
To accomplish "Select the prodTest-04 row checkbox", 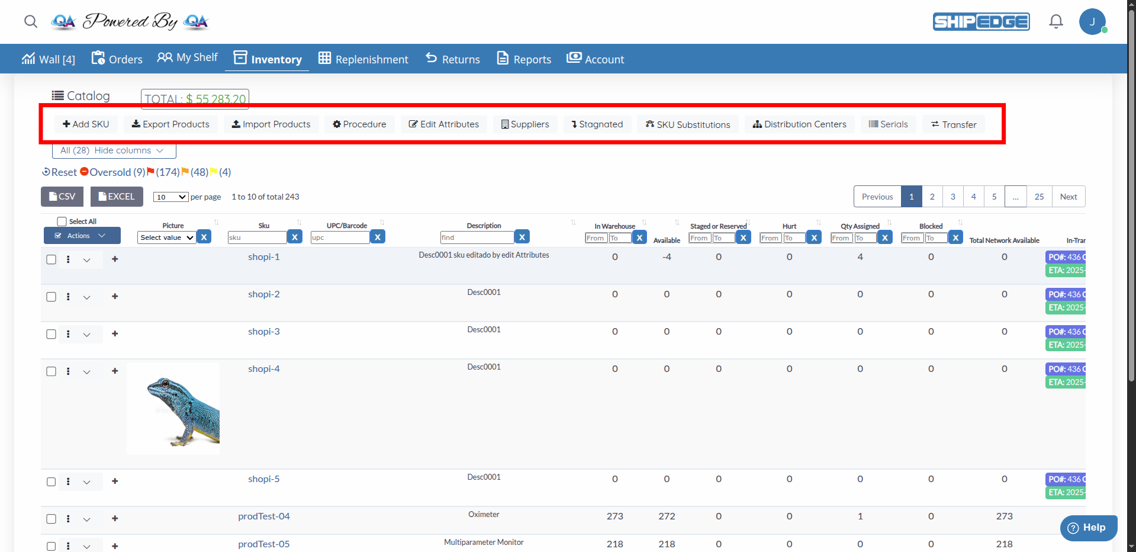I will pyautogui.click(x=51, y=518).
